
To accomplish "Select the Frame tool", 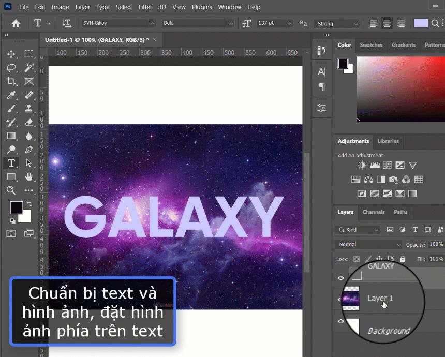I will 28,81.
